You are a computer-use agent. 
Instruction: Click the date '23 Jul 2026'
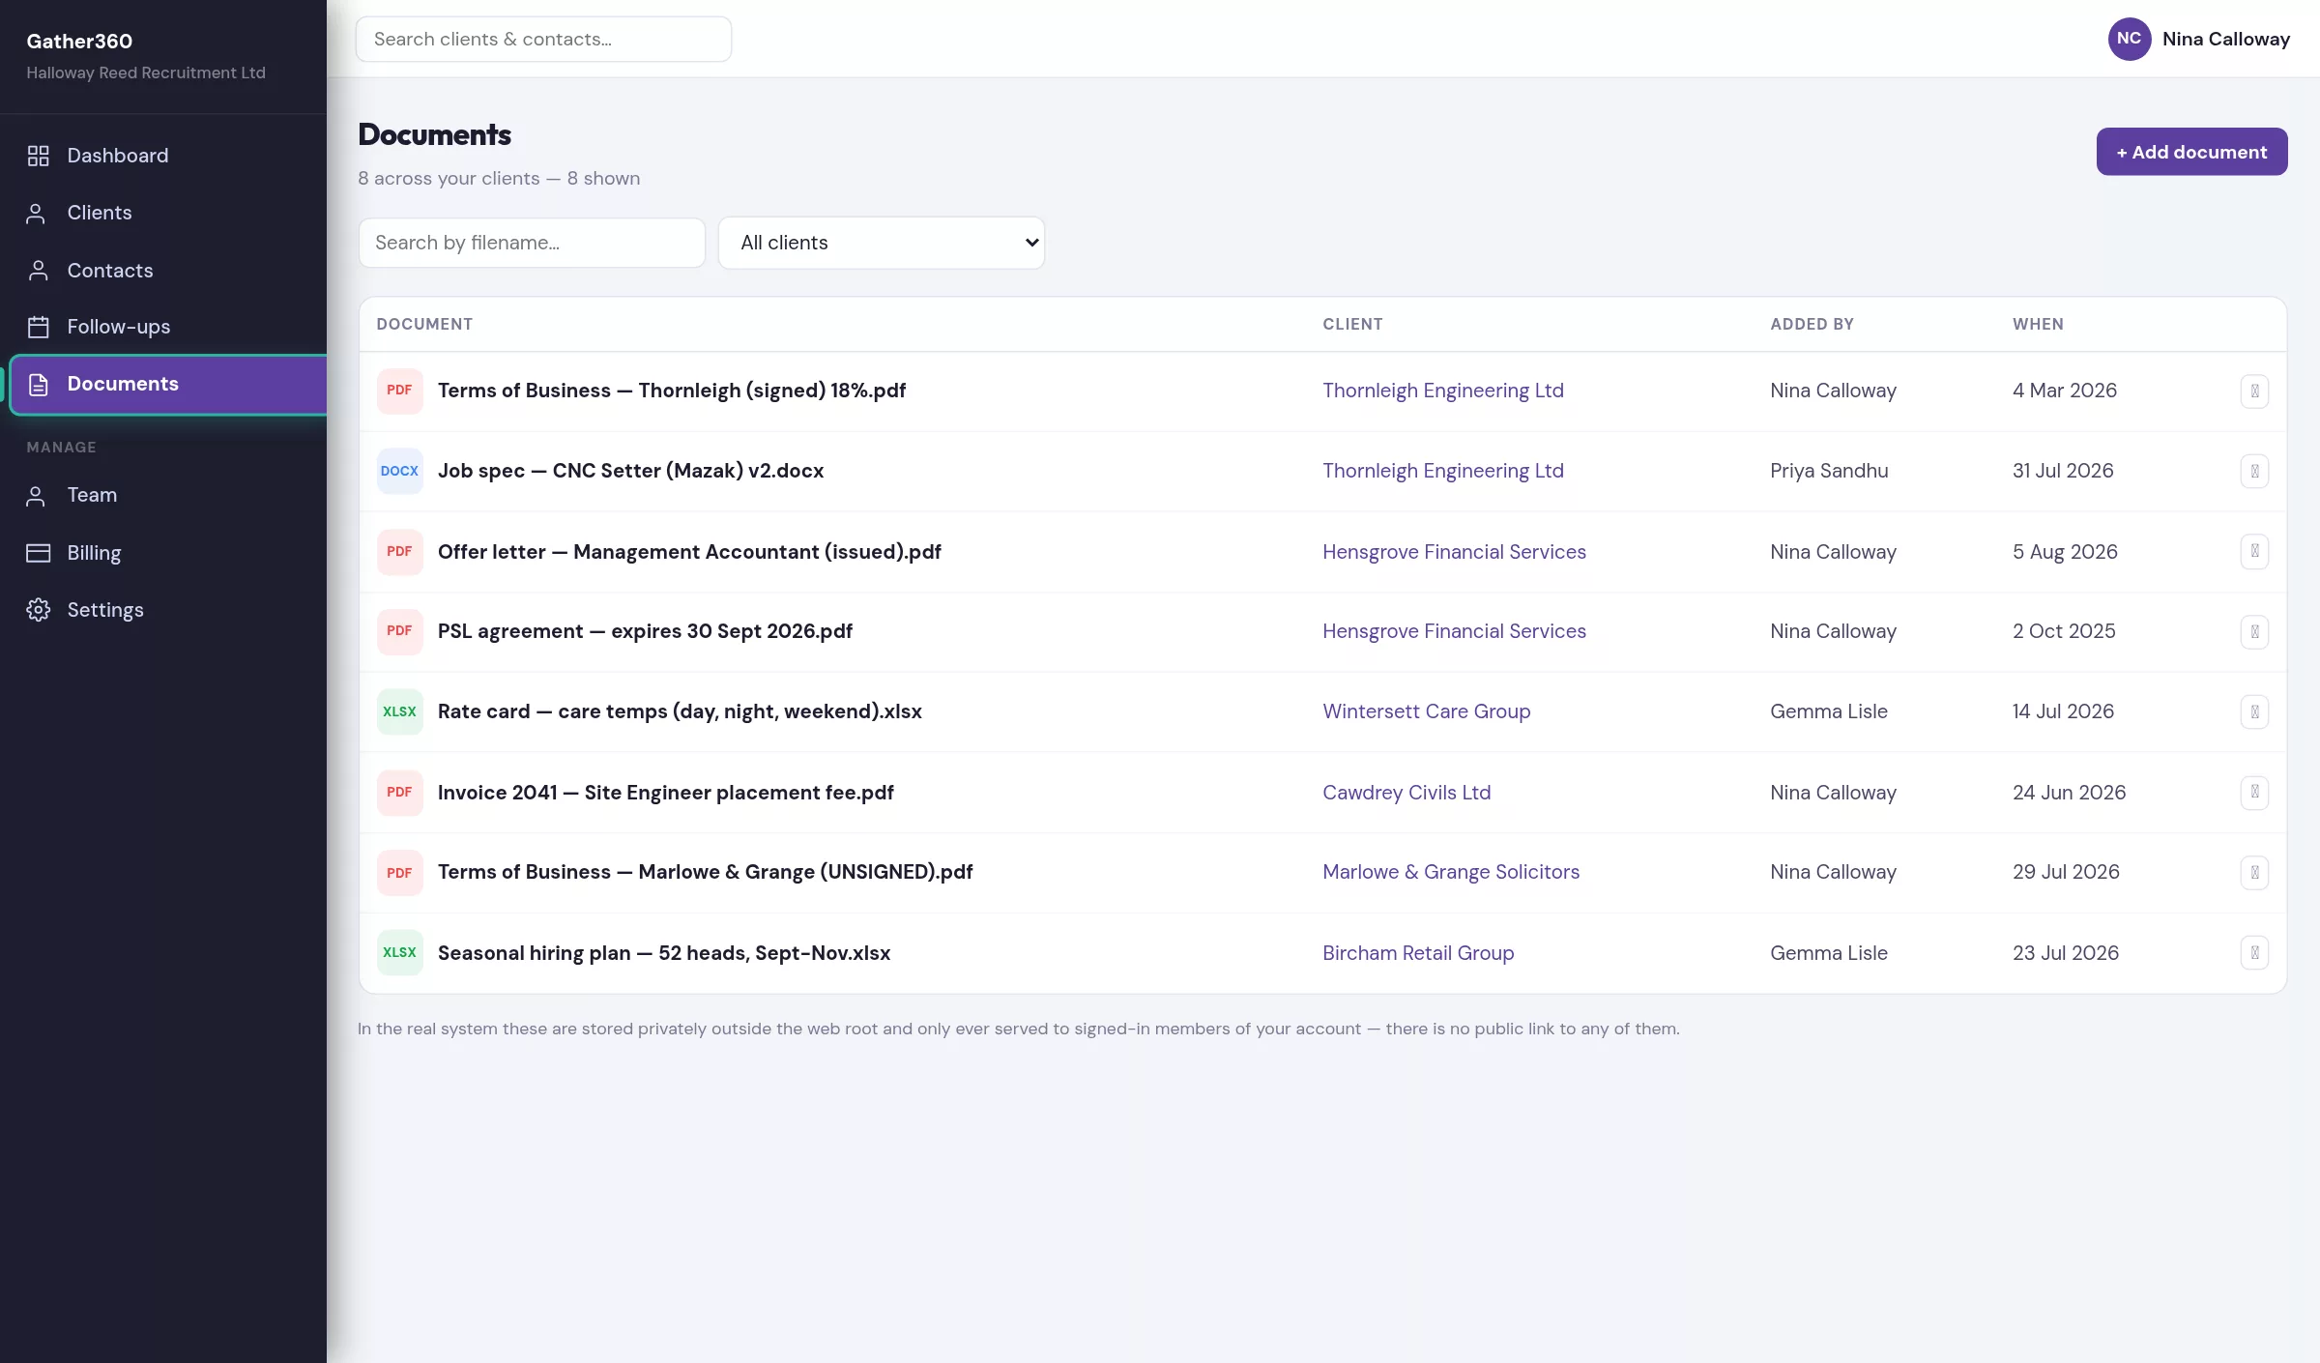[x=2065, y=953]
